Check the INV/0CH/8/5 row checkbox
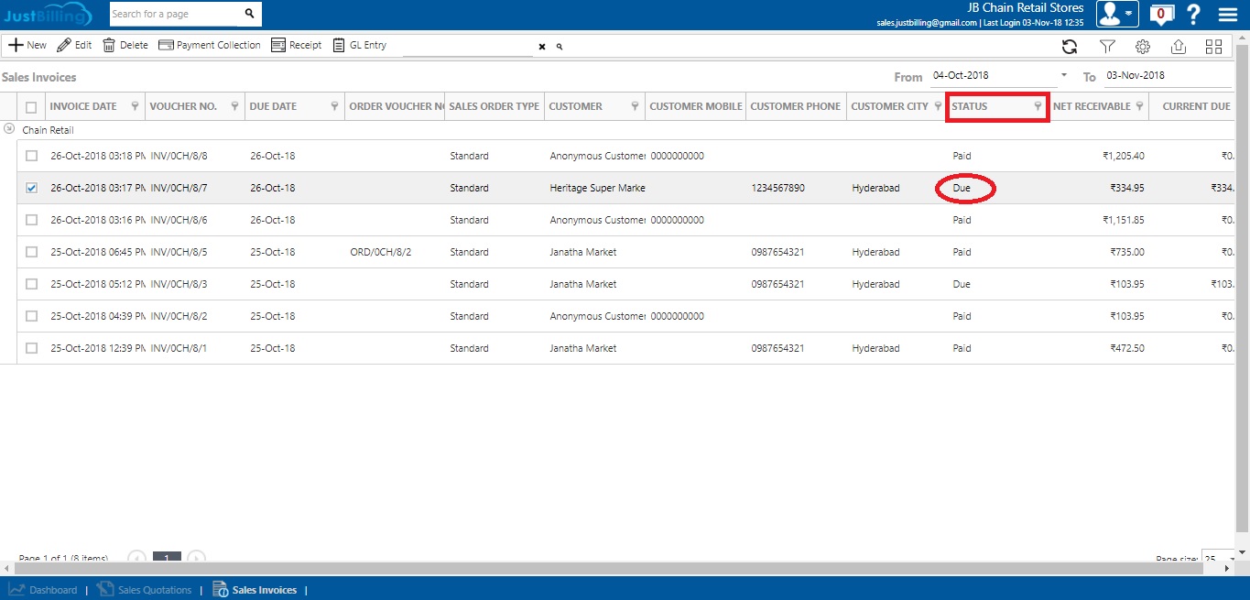This screenshot has height=600, width=1250. (x=31, y=252)
